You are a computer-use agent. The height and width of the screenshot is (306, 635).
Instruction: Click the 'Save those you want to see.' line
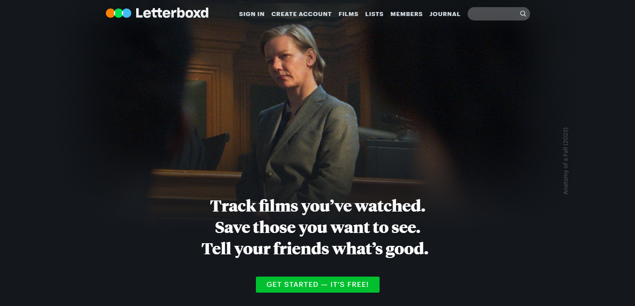(x=317, y=227)
